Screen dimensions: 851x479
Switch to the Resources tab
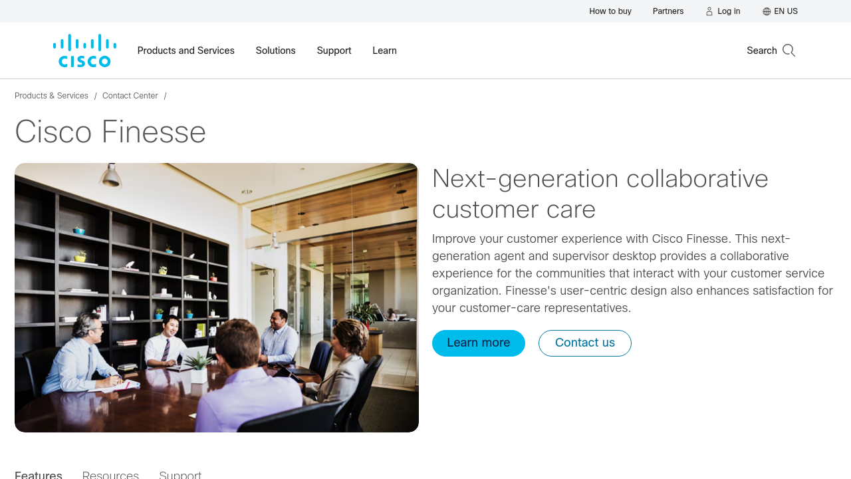pos(110,474)
